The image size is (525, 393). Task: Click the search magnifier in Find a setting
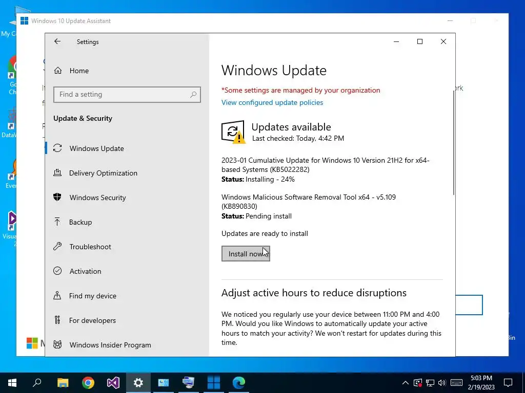pyautogui.click(x=193, y=95)
